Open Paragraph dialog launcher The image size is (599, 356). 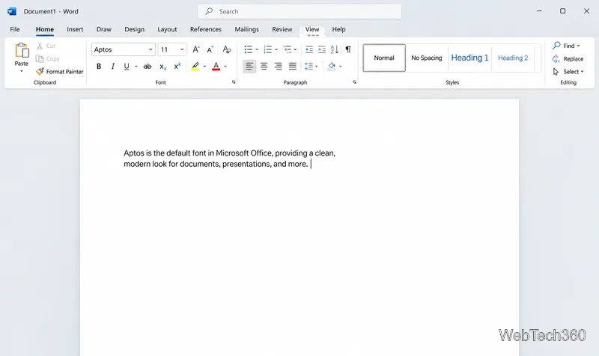click(x=354, y=82)
